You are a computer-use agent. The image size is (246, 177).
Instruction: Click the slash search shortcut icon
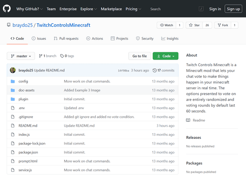pyautogui.click(x=201, y=9)
